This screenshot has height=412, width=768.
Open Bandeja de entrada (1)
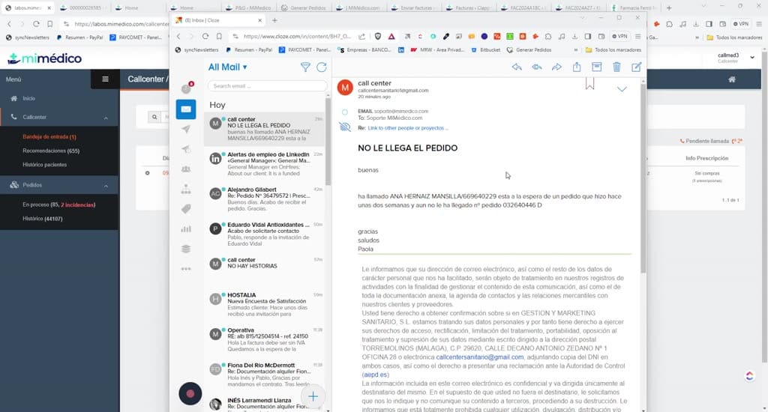[x=49, y=136]
